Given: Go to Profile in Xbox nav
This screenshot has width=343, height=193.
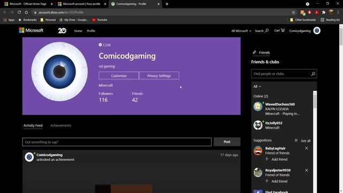Looking at the screenshot, I should click(91, 31).
